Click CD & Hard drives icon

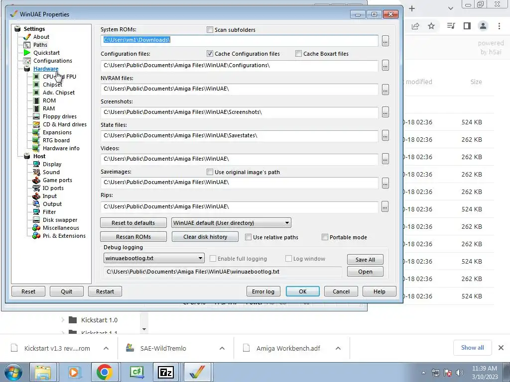(36, 124)
